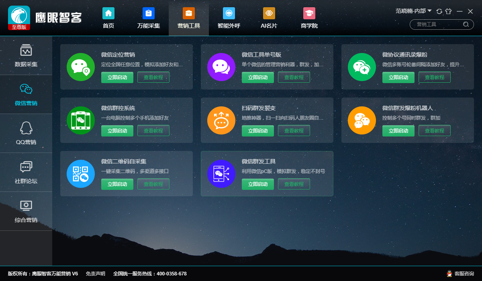Image resolution: width=482 pixels, height=281 pixels.
Task: Select QQ营销 penguin sidebar icon
Action: click(26, 128)
